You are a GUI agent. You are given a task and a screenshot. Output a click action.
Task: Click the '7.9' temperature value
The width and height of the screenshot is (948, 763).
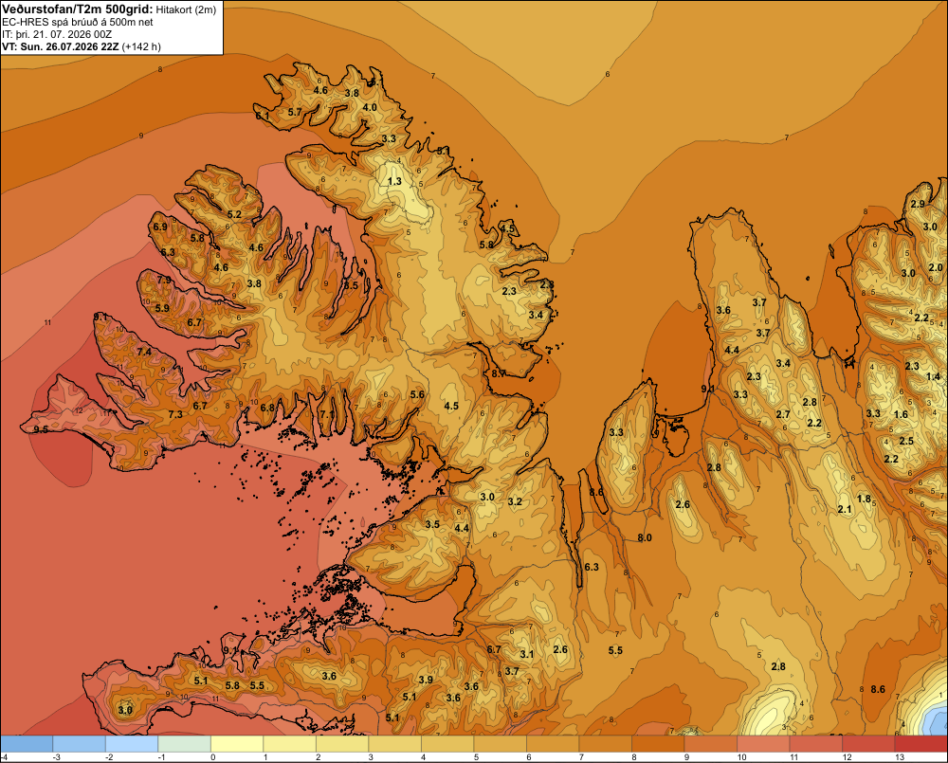click(x=164, y=280)
